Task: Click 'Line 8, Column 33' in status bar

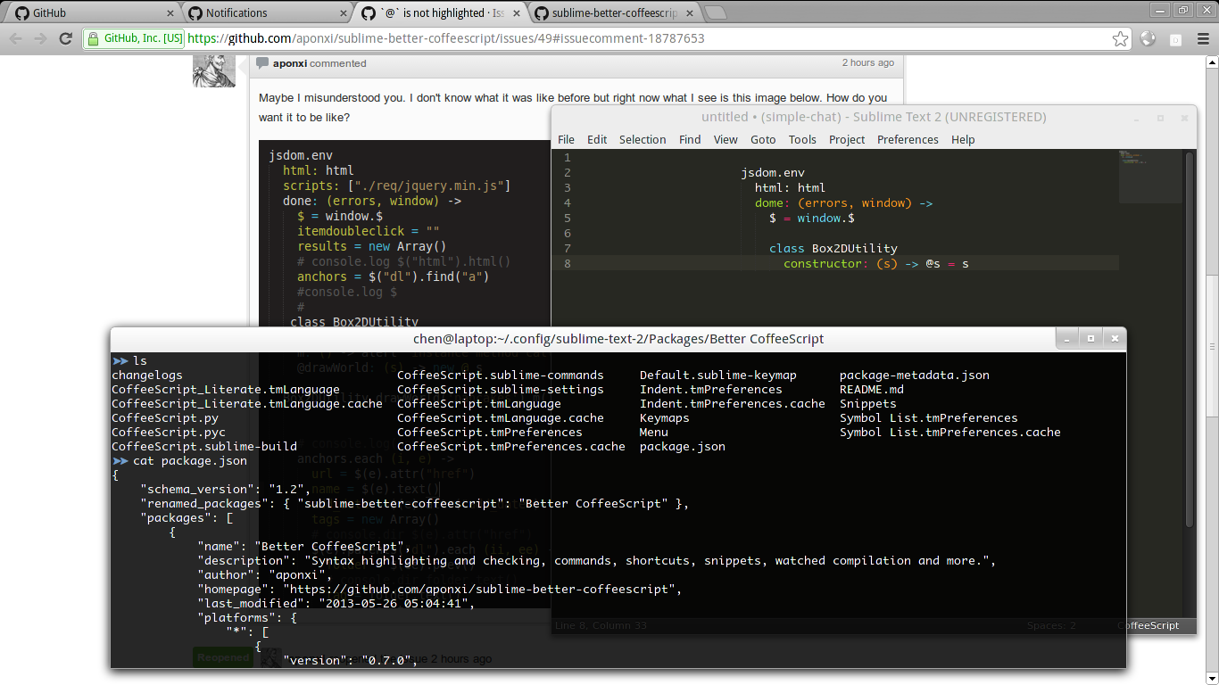Action: [x=601, y=625]
